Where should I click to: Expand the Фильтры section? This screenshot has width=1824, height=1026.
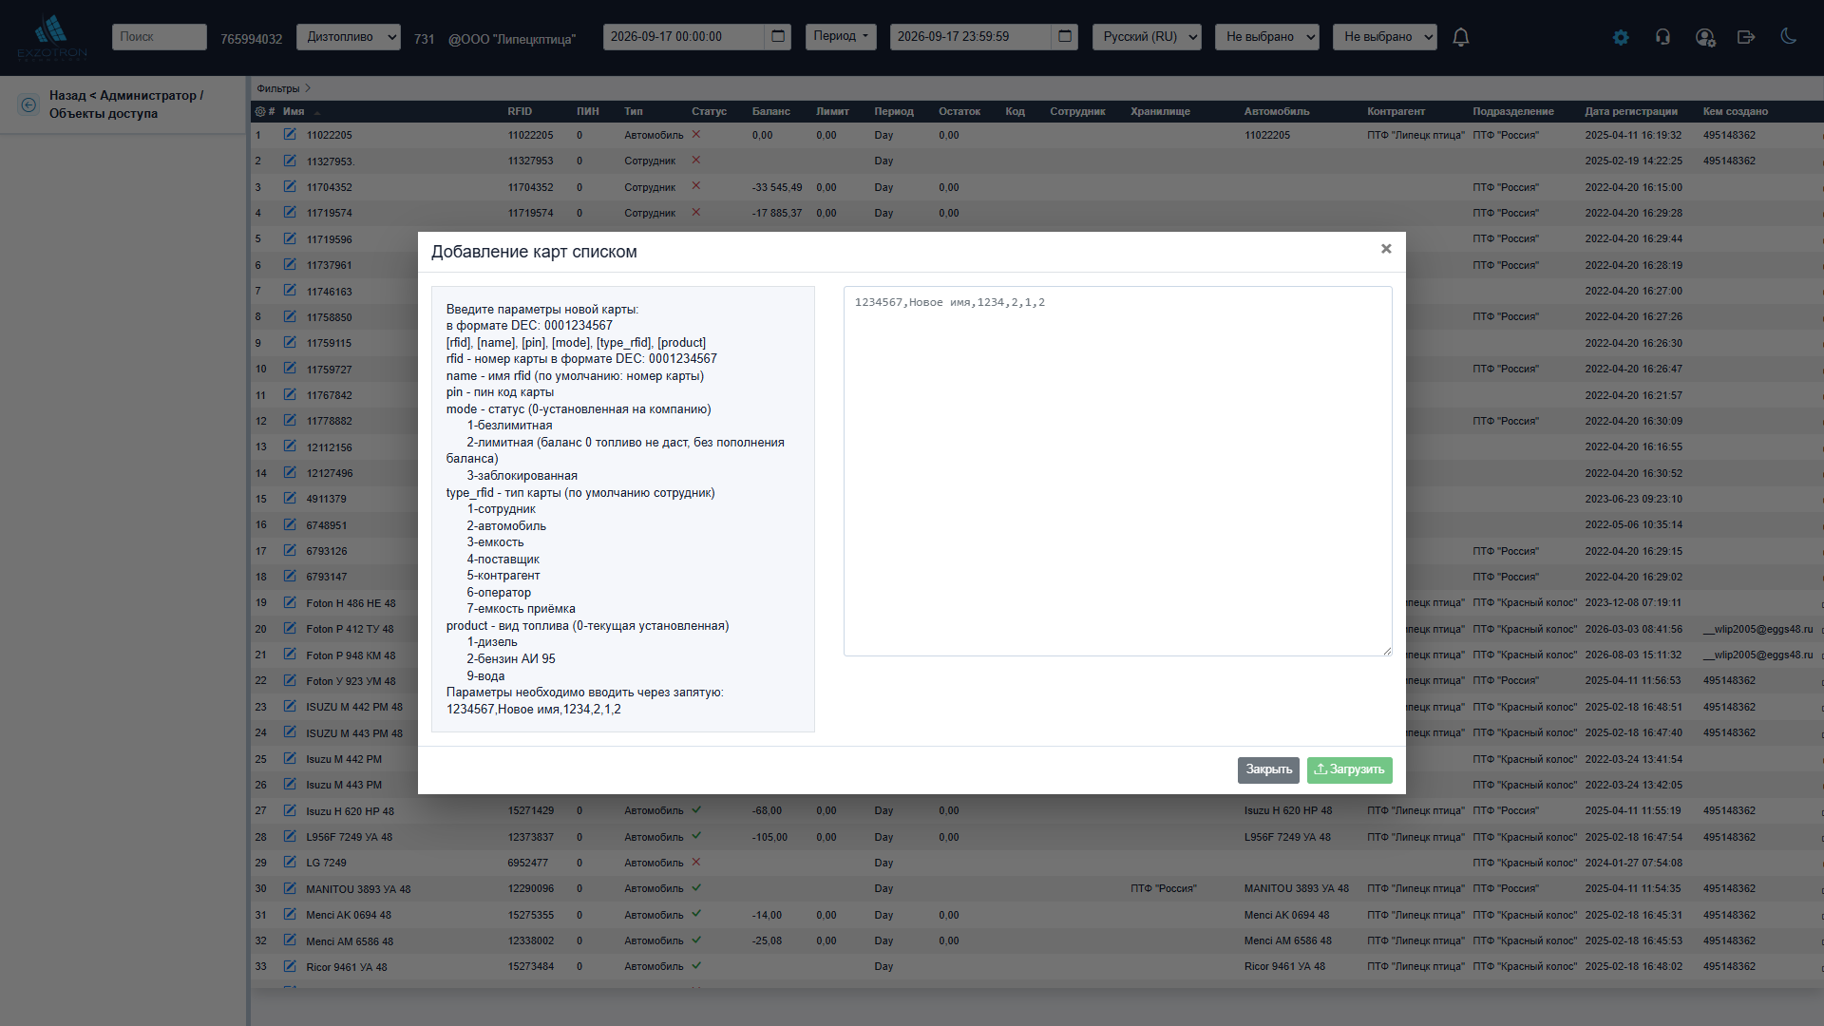283,88
